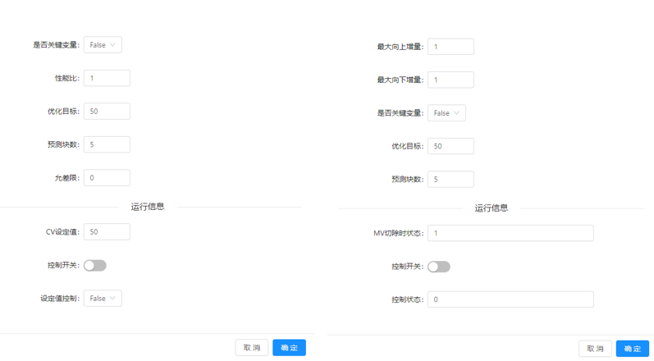Screen dimensions: 654x361
Task: Toggle 控制开关 switch below CV设定值
Action: (x=95, y=266)
